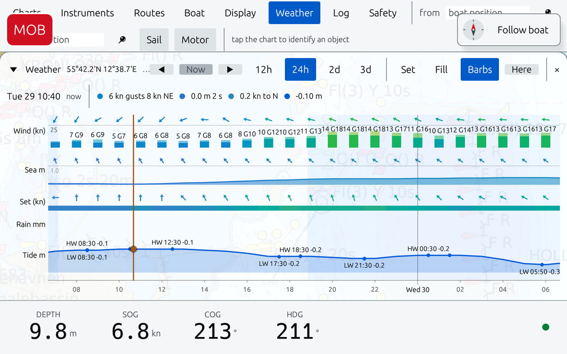Click the Follow boat button
This screenshot has width=567, height=354.
509,30
